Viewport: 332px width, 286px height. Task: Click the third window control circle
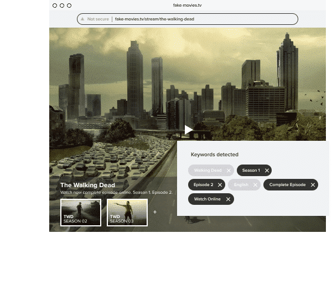(69, 6)
